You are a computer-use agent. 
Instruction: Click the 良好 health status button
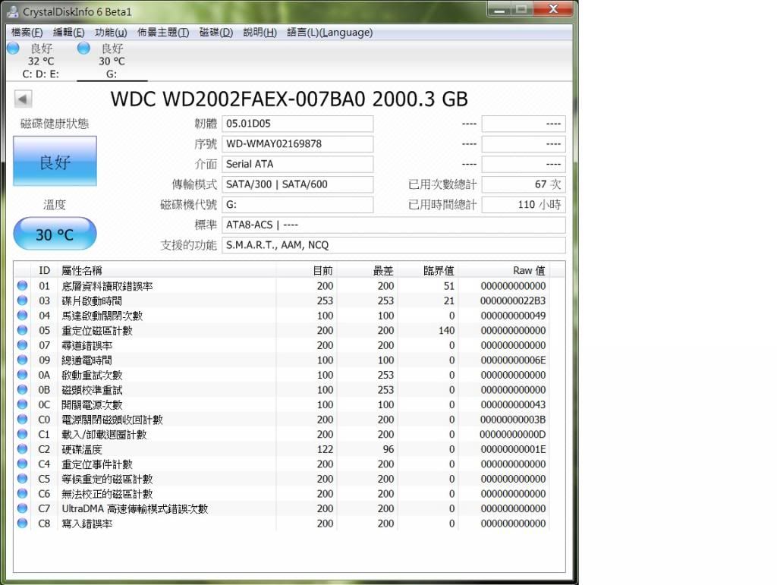(x=55, y=162)
